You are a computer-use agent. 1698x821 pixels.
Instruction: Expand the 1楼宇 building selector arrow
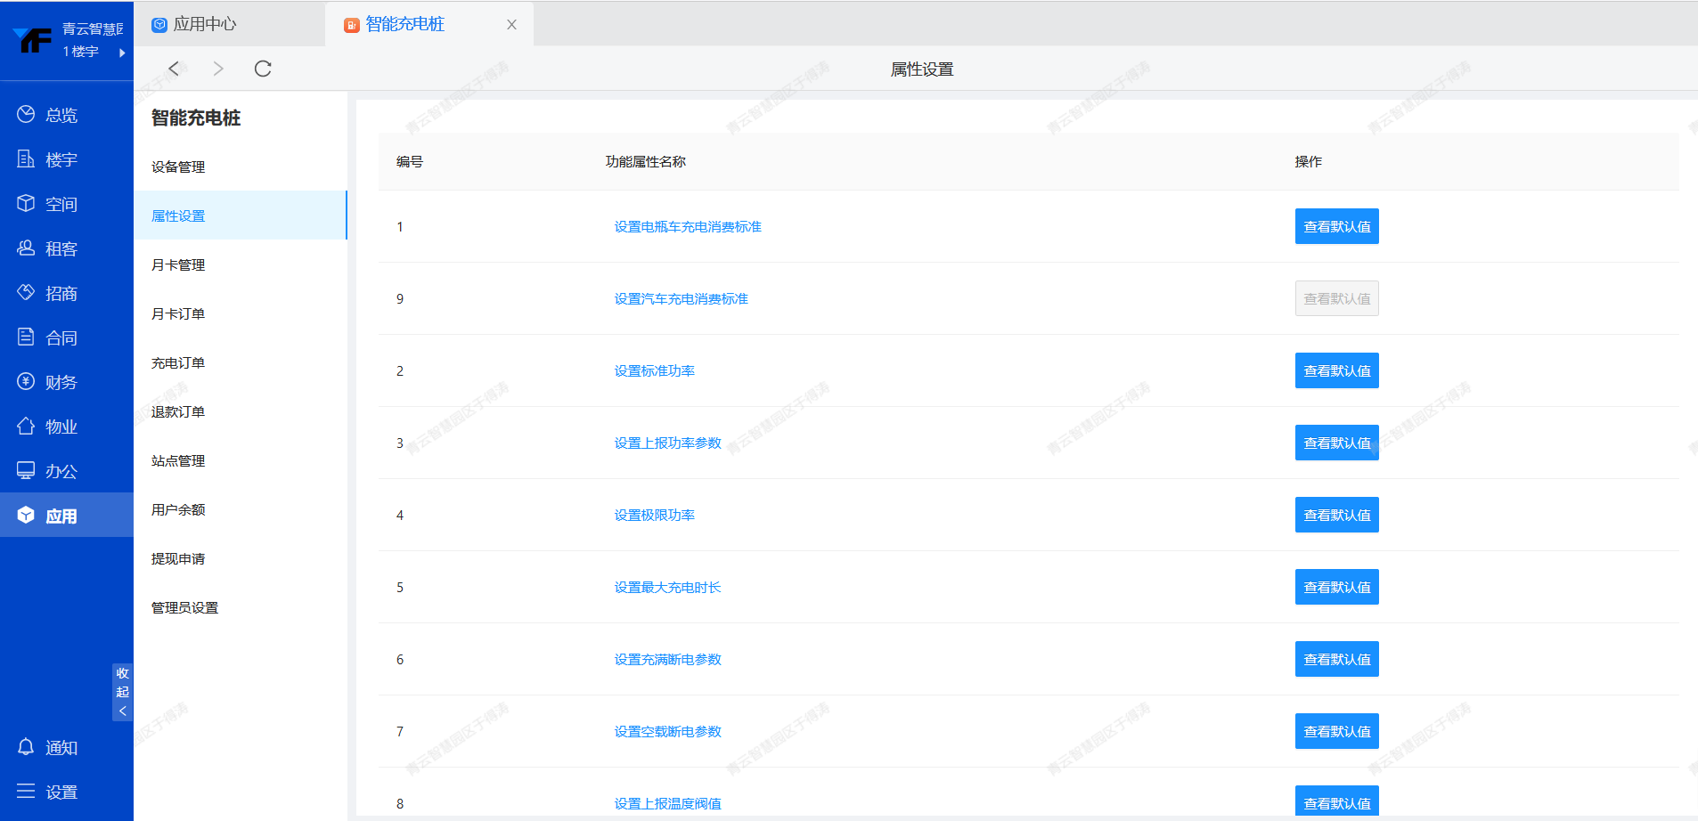click(x=122, y=53)
